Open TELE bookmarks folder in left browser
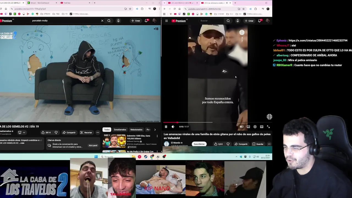Screen dimensions: 352x198 pyautogui.click(x=56, y=14)
